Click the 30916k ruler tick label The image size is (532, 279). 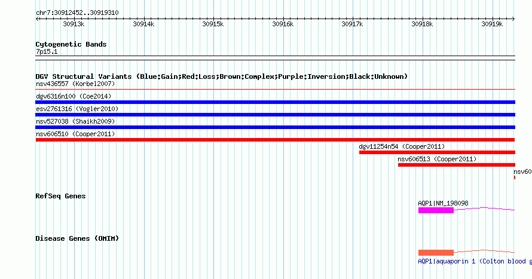coord(283,24)
